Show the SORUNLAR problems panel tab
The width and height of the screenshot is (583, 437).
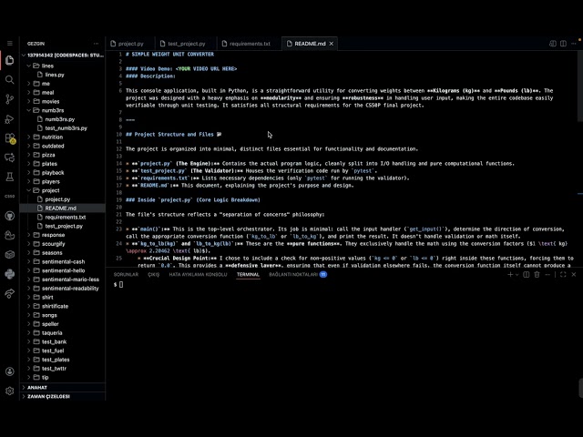coord(126,274)
